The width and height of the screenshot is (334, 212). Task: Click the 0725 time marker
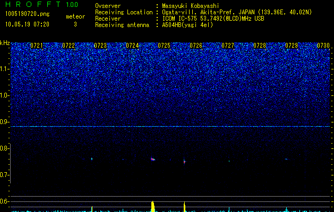164,46
